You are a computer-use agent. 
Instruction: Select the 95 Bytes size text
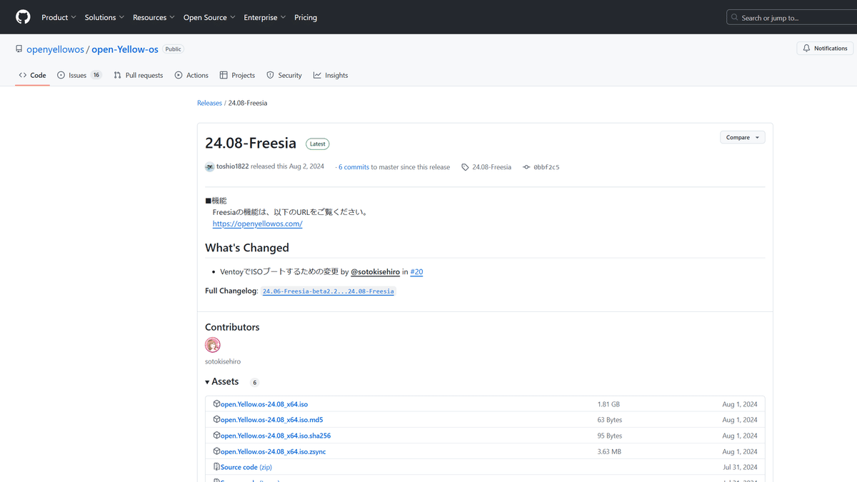tap(610, 436)
